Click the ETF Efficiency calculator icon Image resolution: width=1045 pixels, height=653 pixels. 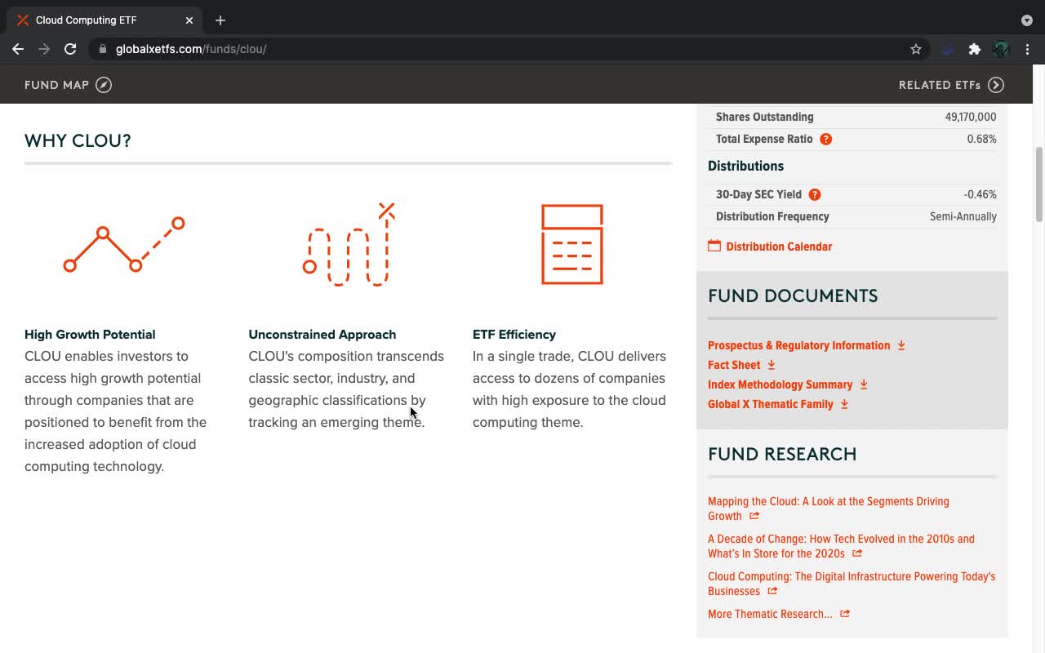(572, 244)
